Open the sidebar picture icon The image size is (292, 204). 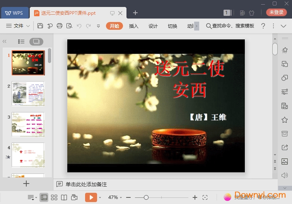(285, 161)
